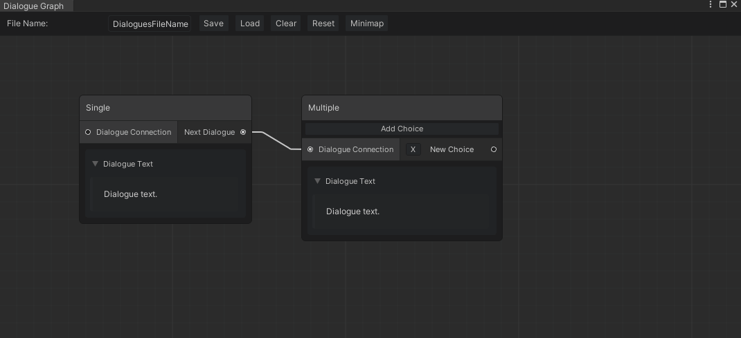This screenshot has height=338, width=741.
Task: Edit the Single node's dialogue text field
Action: pos(165,194)
